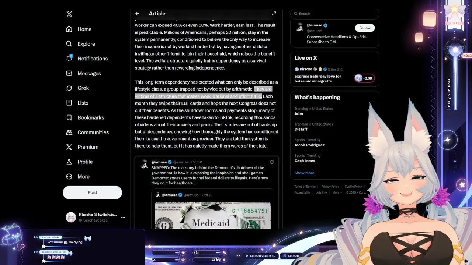This screenshot has height=265, width=472.
Task: Expand the footer More menu
Action: [x=337, y=192]
